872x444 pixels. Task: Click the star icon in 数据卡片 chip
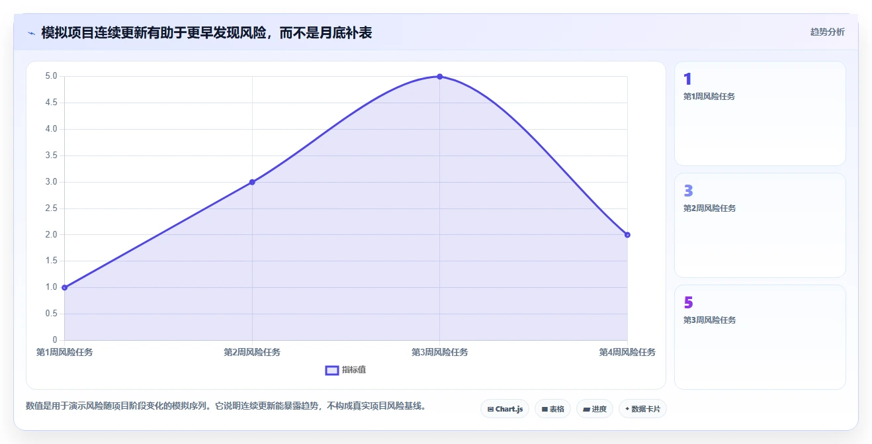click(x=627, y=409)
